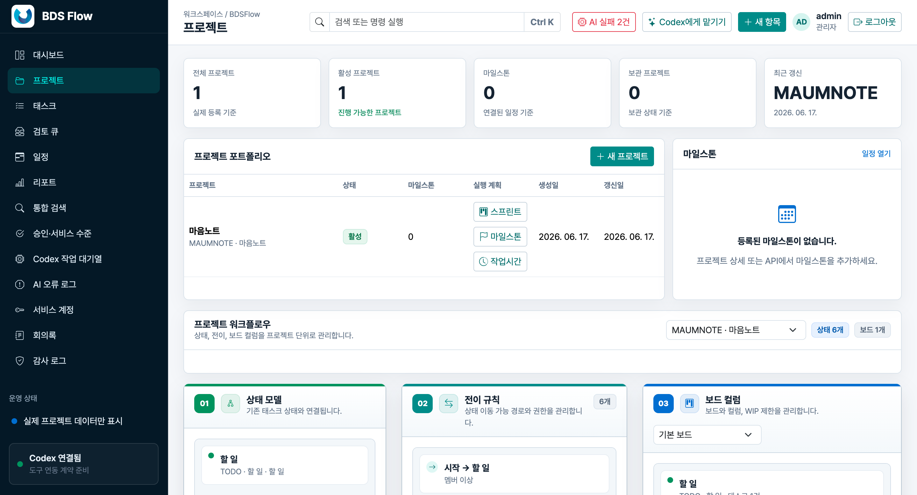Open 스프린트 plan for 마음노트
This screenshot has width=917, height=495.
click(x=500, y=212)
